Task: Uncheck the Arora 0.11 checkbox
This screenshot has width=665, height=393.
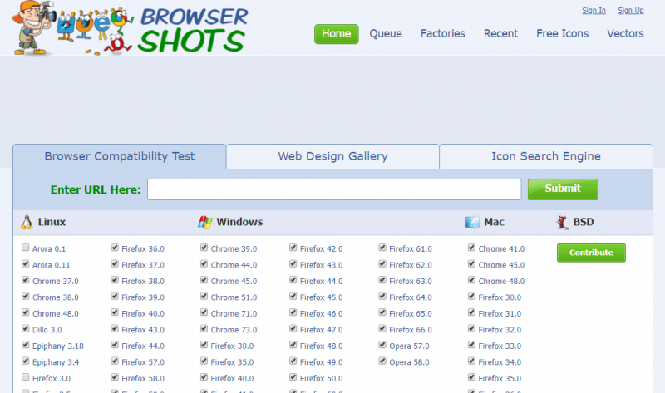Action: click(26, 263)
